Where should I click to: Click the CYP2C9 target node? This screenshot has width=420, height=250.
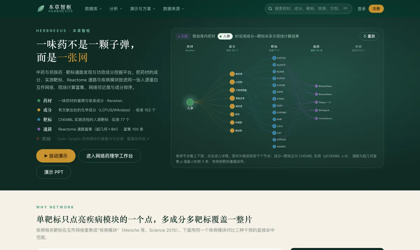274,140
